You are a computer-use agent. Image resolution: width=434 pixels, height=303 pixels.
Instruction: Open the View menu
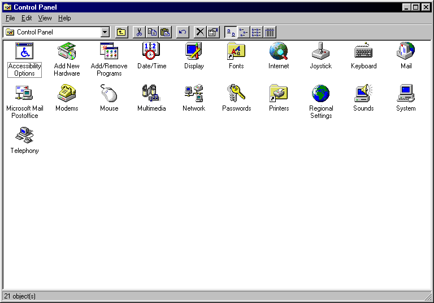[x=45, y=18]
